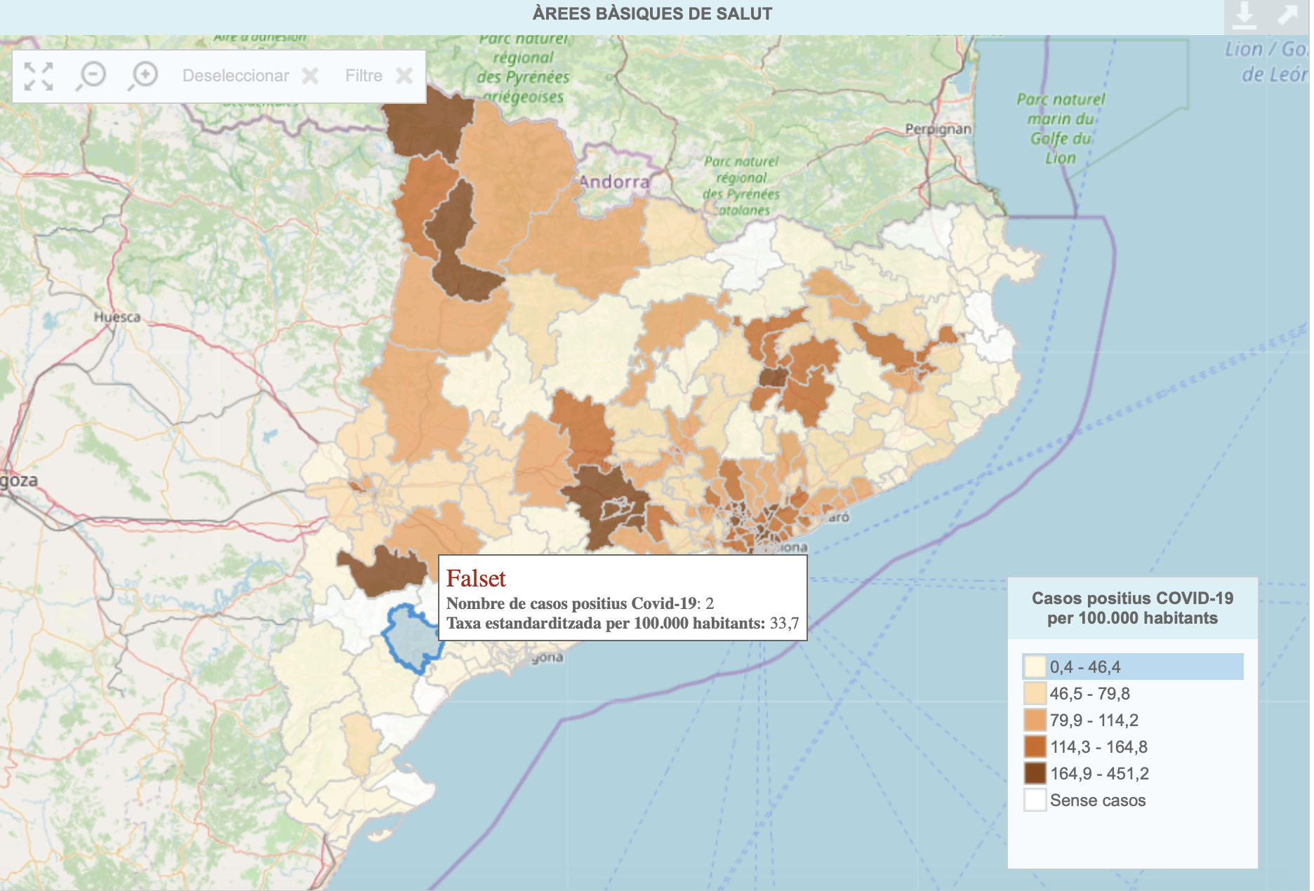Click the Perpignan city label
This screenshot has height=891, width=1314.
coord(938,129)
